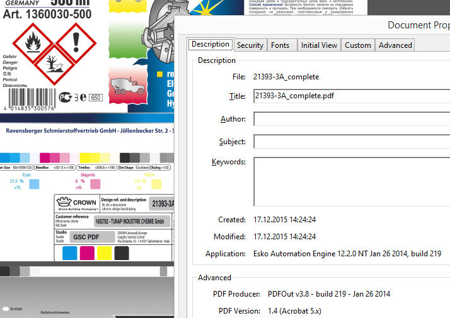450x318 pixels.
Task: Click the cement truck image on label
Action: [128, 86]
